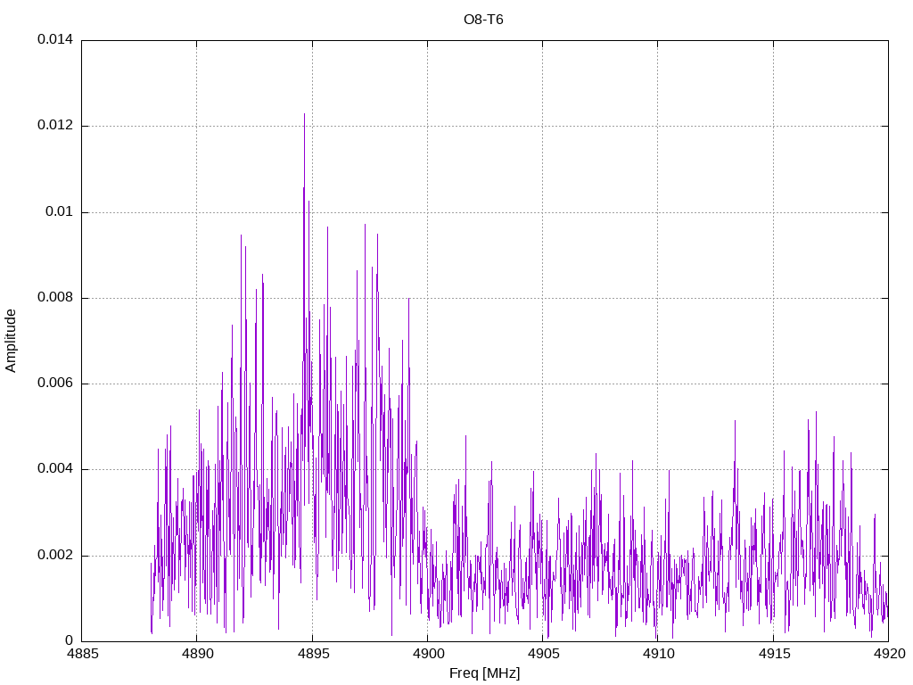Select the 4910 frequency tick label

click(x=658, y=655)
